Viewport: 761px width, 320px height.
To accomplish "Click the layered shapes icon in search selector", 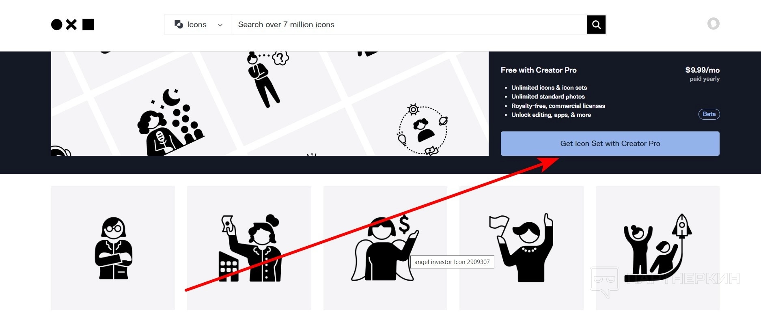I will click(x=179, y=24).
